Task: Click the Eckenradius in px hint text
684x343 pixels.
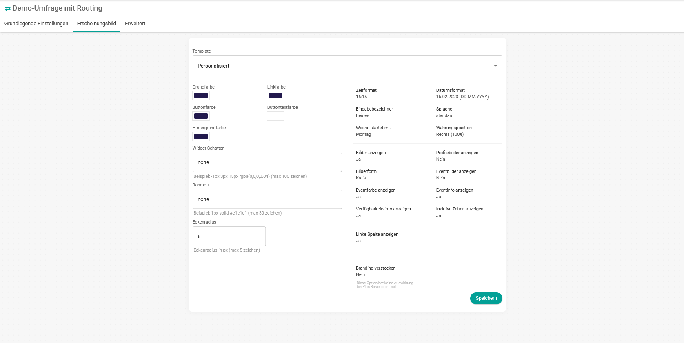Action: [x=227, y=250]
